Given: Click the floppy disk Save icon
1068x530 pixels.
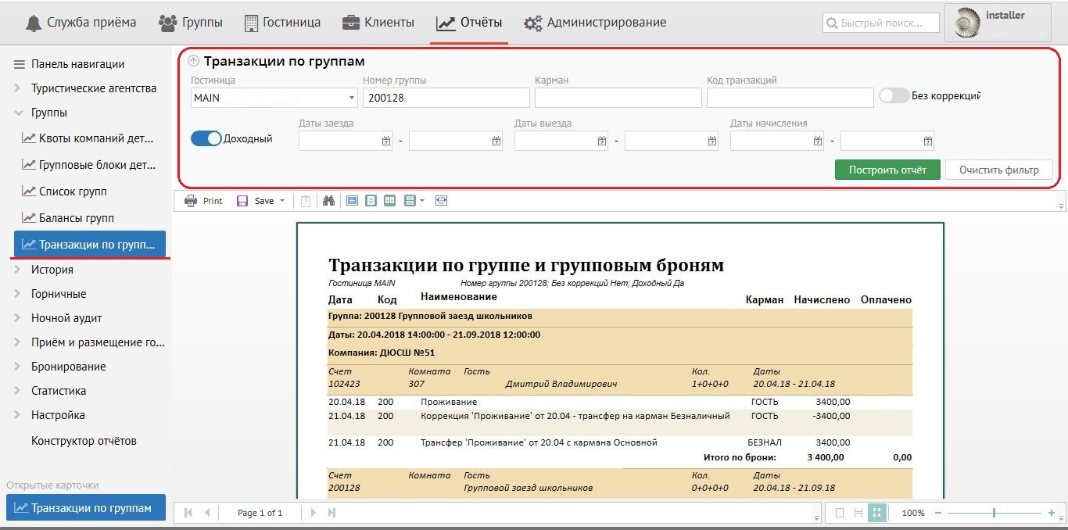Looking at the screenshot, I should tap(242, 201).
